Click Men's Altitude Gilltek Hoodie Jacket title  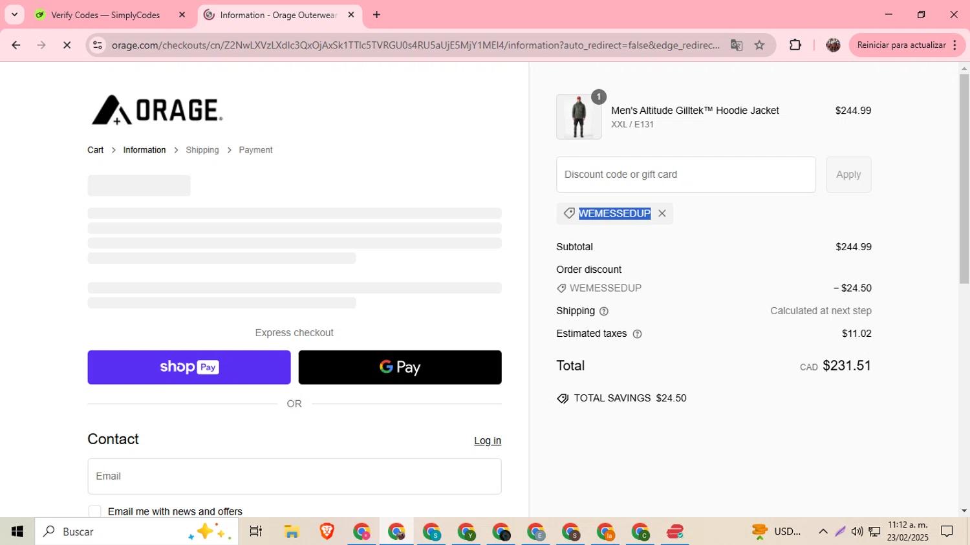tap(695, 111)
